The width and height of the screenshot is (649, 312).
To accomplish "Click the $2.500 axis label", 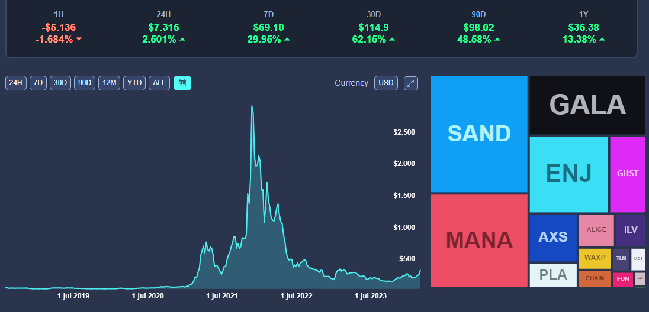I will coord(404,132).
